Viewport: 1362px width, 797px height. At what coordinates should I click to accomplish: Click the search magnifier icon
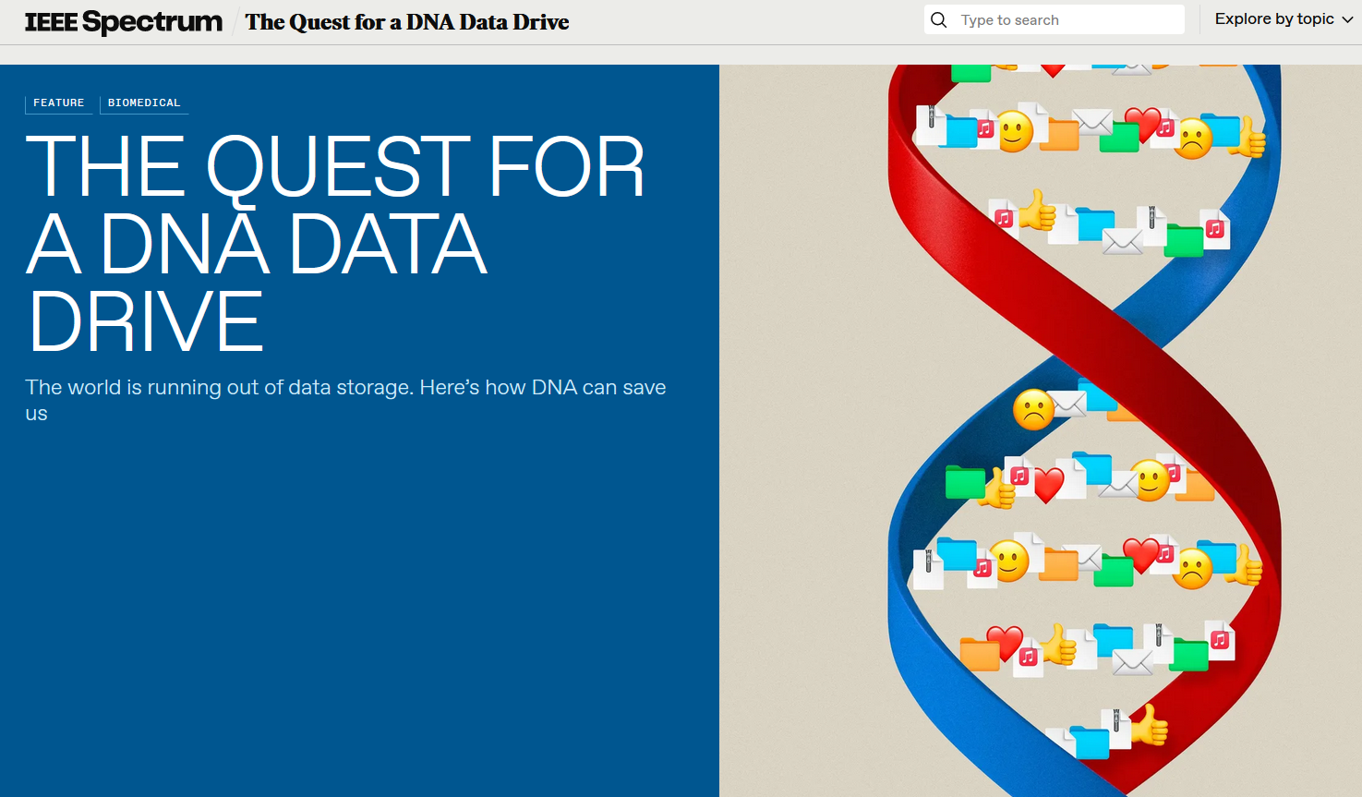(x=939, y=19)
